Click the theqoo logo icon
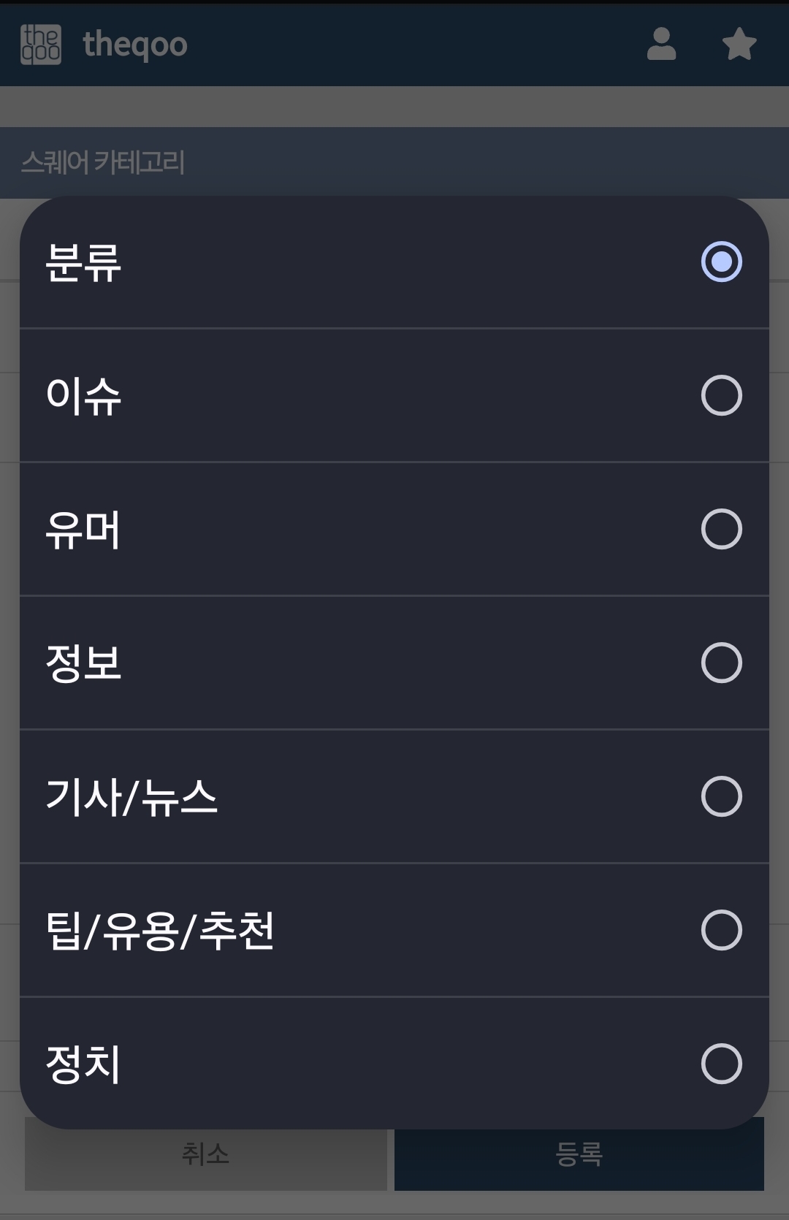Image resolution: width=789 pixels, height=1220 pixels. coord(41,45)
